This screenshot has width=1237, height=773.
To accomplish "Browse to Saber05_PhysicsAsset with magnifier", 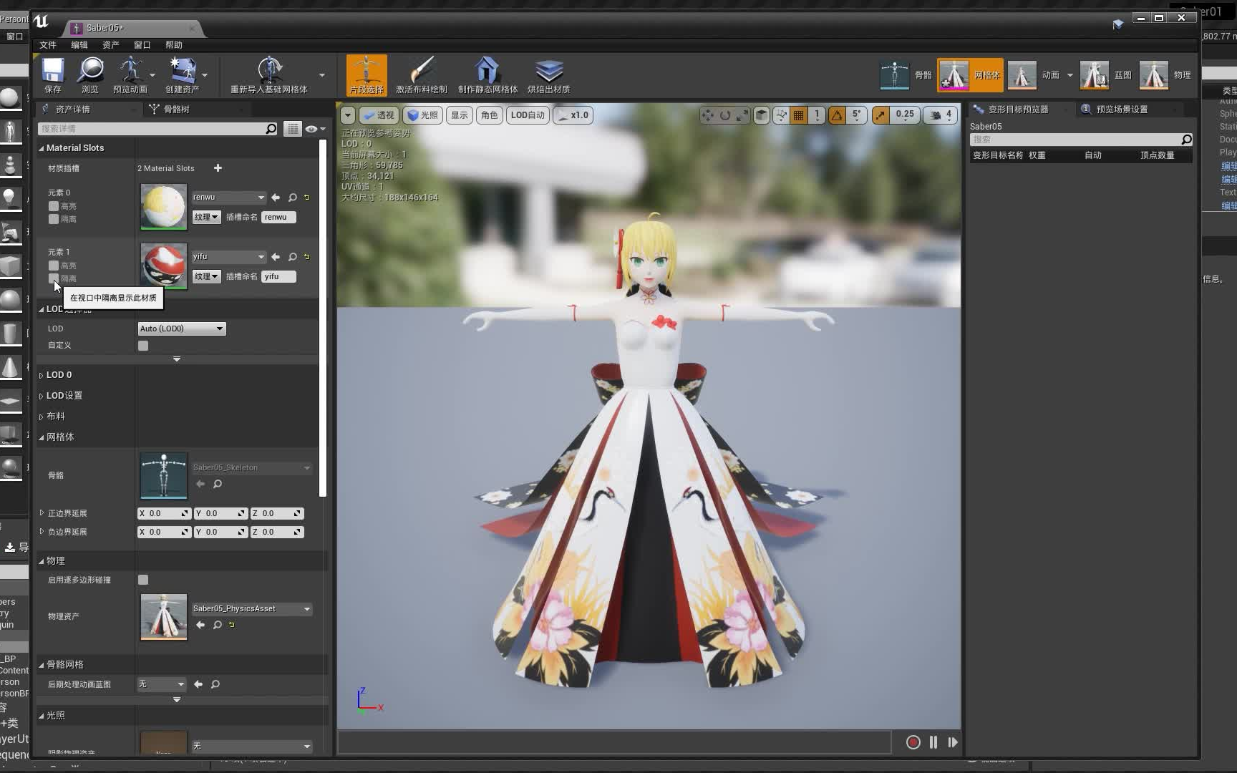I will (217, 625).
